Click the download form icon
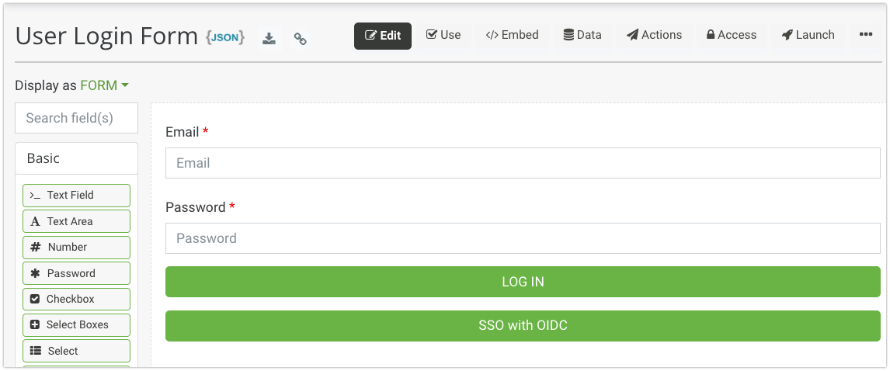 click(269, 38)
